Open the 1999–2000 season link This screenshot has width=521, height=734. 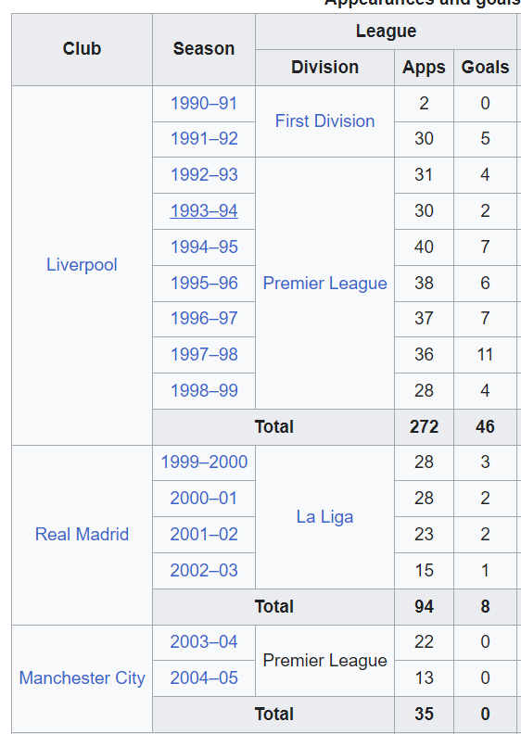(204, 462)
